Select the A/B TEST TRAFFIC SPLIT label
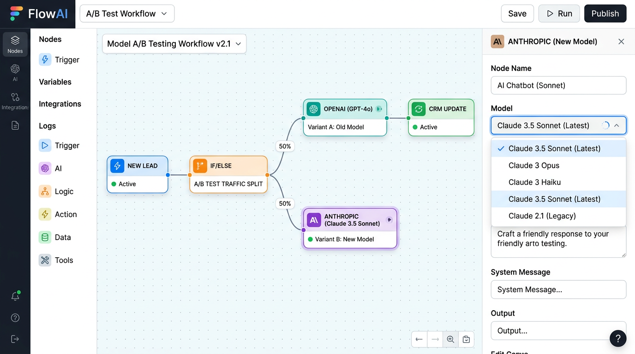 [x=228, y=183]
